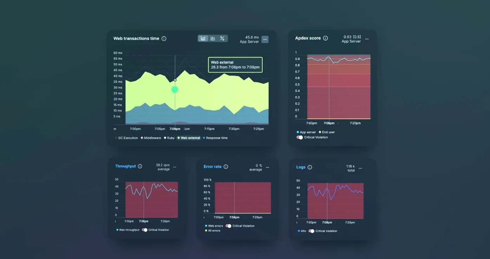Open info icon beside Logs title
The image size is (490, 259).
[x=310, y=167]
